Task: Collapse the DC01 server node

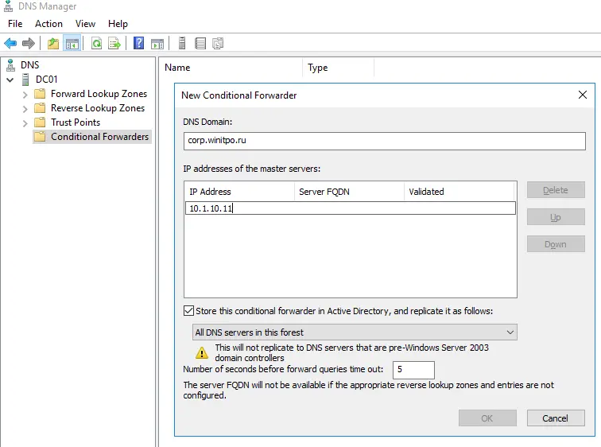Action: tap(10, 80)
